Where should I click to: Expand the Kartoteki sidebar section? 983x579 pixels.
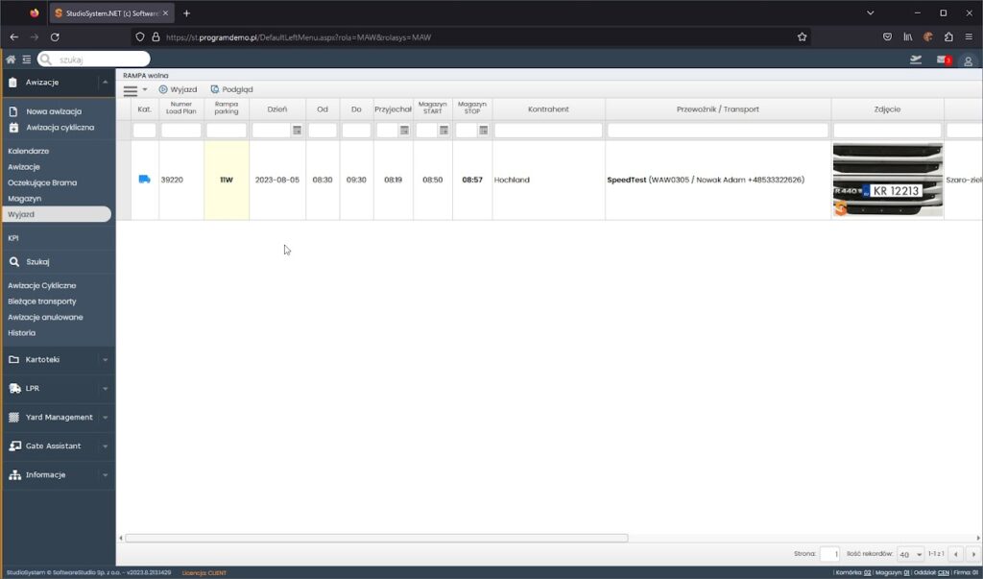pyautogui.click(x=58, y=359)
